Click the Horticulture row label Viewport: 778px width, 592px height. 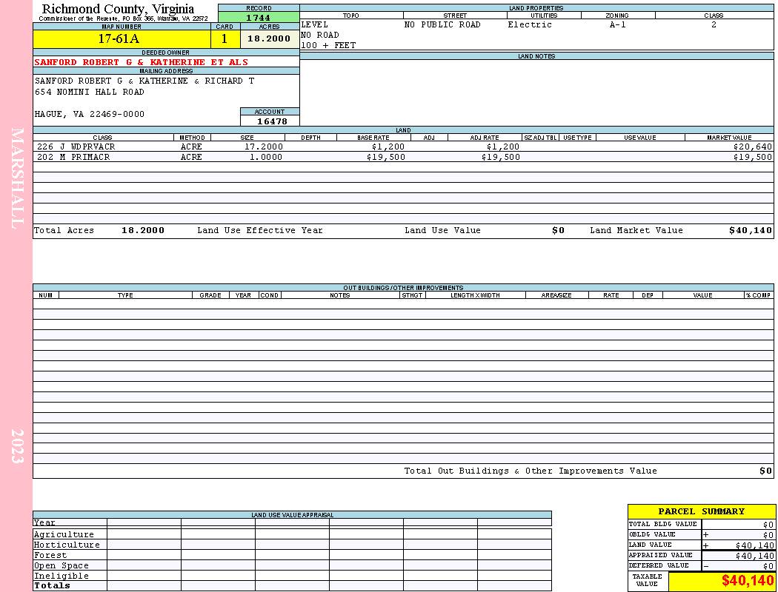67,545
